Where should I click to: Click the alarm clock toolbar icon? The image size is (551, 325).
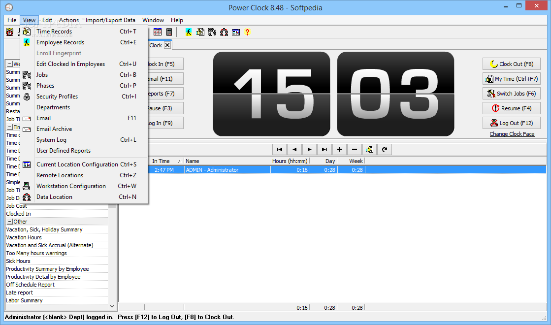[9, 32]
